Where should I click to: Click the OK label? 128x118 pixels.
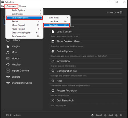121,115
